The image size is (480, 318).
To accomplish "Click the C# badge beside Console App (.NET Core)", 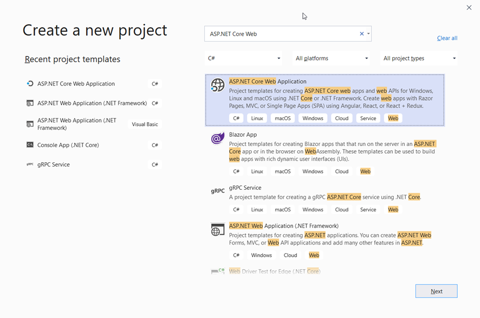I will 155,145.
